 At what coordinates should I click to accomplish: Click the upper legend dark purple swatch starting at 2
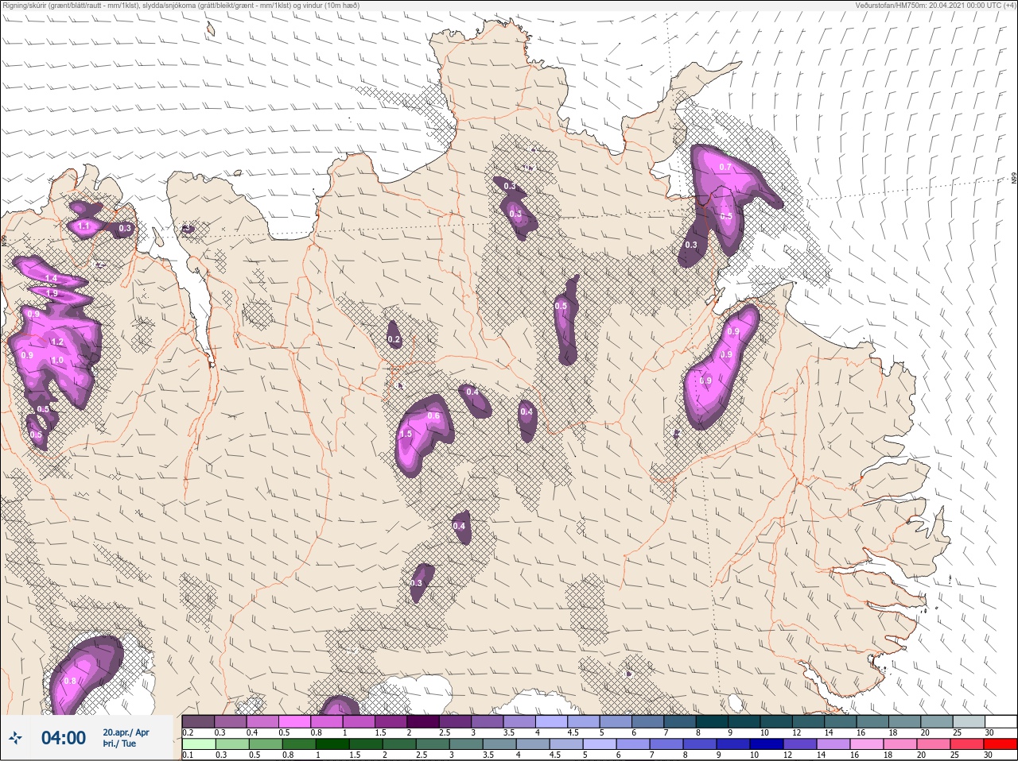423,721
